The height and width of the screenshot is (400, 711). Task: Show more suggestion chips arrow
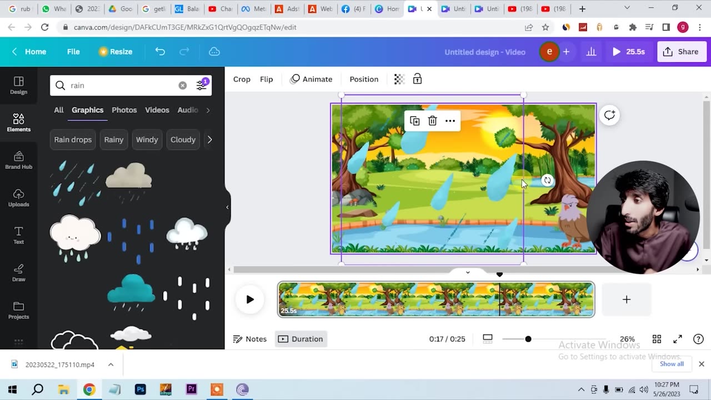(209, 139)
